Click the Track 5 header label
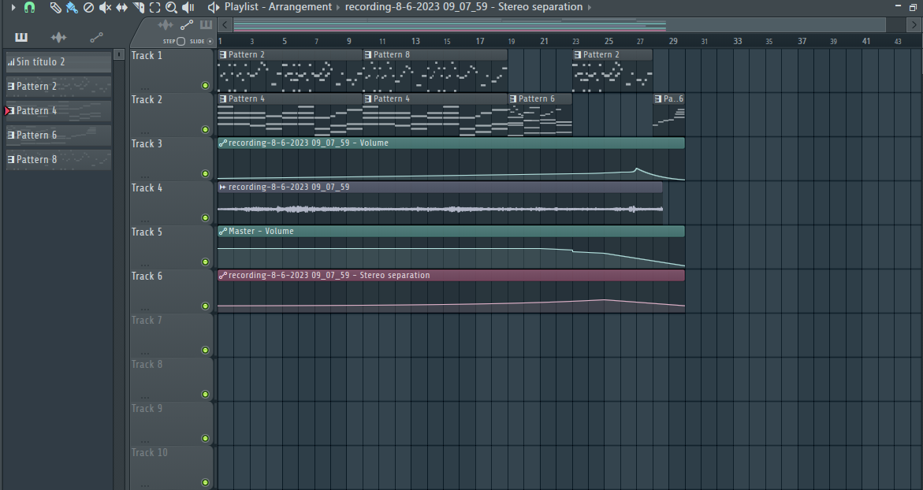The height and width of the screenshot is (490, 923). [x=147, y=232]
